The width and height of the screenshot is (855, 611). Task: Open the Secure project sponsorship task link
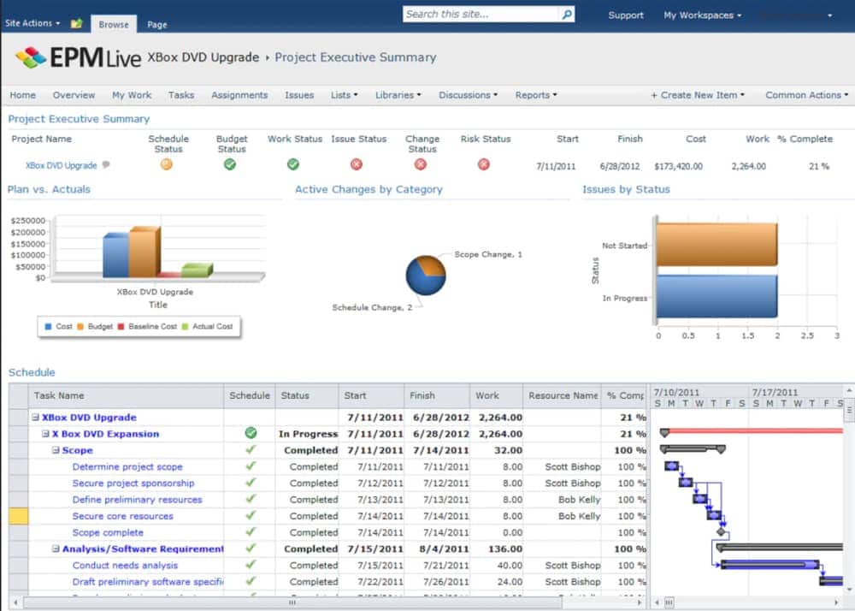(133, 483)
